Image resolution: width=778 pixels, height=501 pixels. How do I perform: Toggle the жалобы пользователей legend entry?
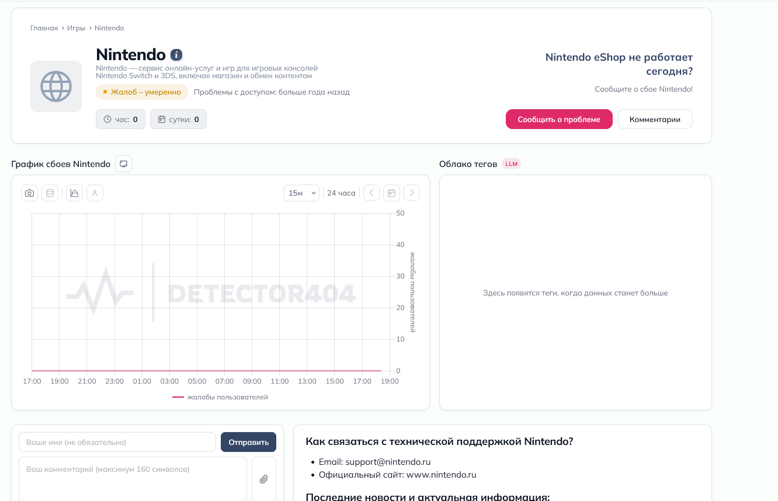220,397
